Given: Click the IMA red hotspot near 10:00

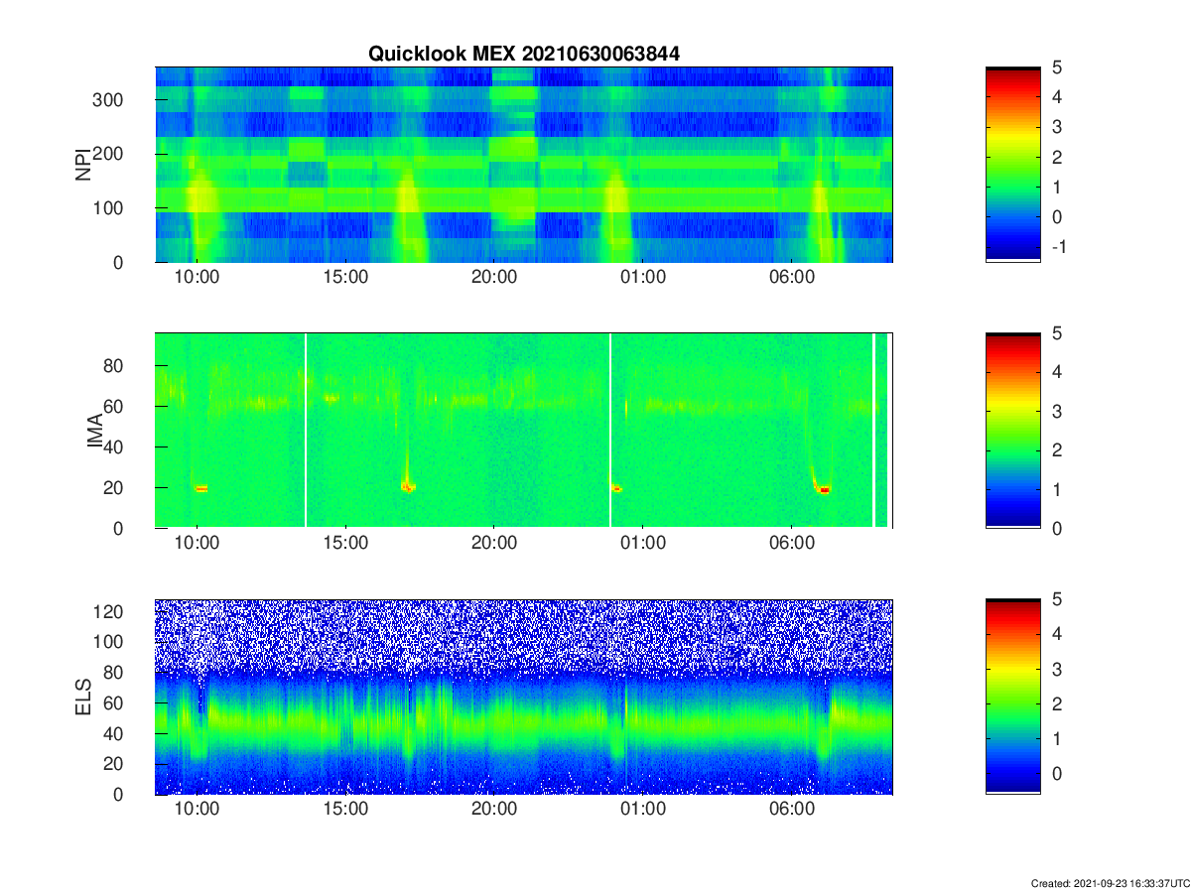Looking at the screenshot, I should (201, 488).
